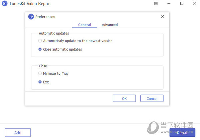Click the Preferences dialog logo icon
This screenshot has height=140, width=200.
pyautogui.click(x=31, y=17)
